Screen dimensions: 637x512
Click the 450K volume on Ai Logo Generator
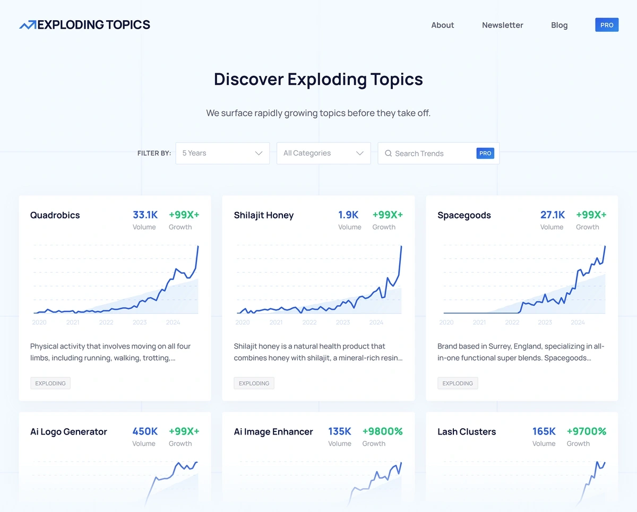coord(145,431)
